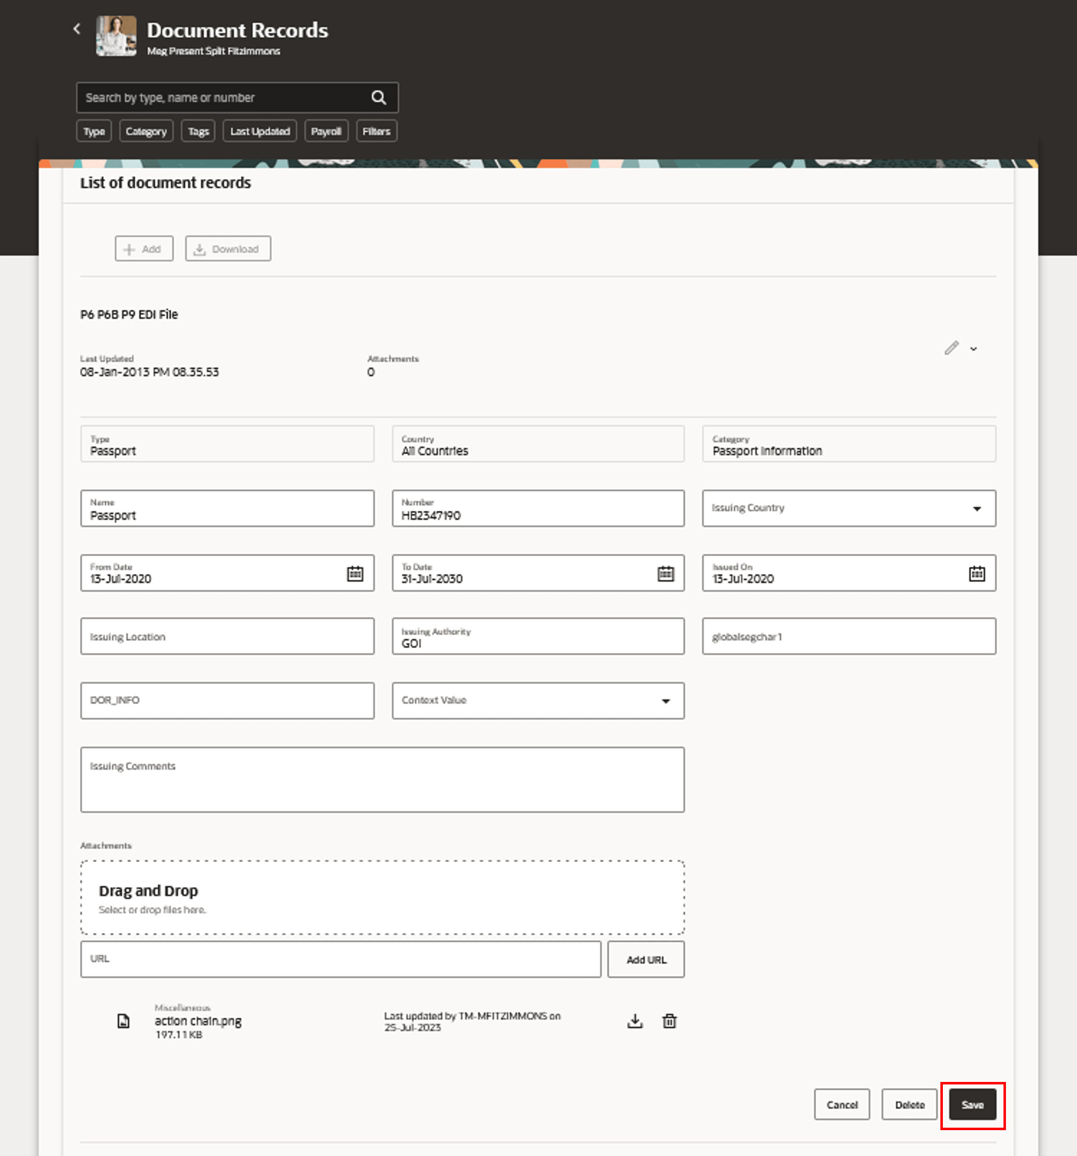The image size is (1077, 1156).
Task: Open the From Date calendar picker
Action: click(x=355, y=574)
